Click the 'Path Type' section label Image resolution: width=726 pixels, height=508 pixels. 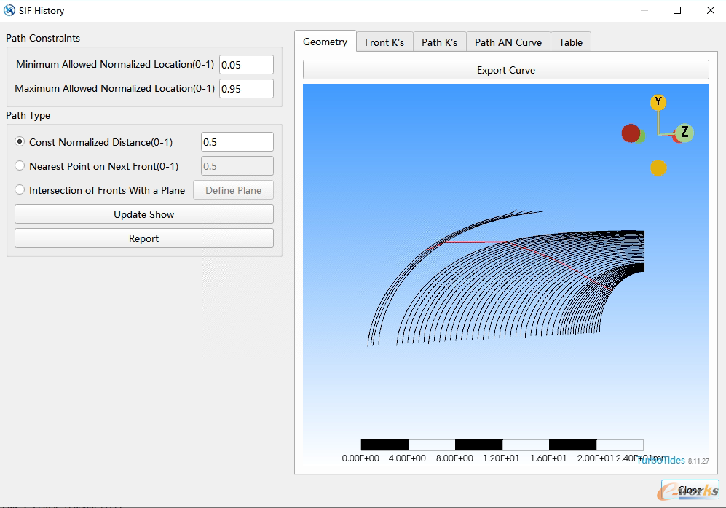(28, 115)
